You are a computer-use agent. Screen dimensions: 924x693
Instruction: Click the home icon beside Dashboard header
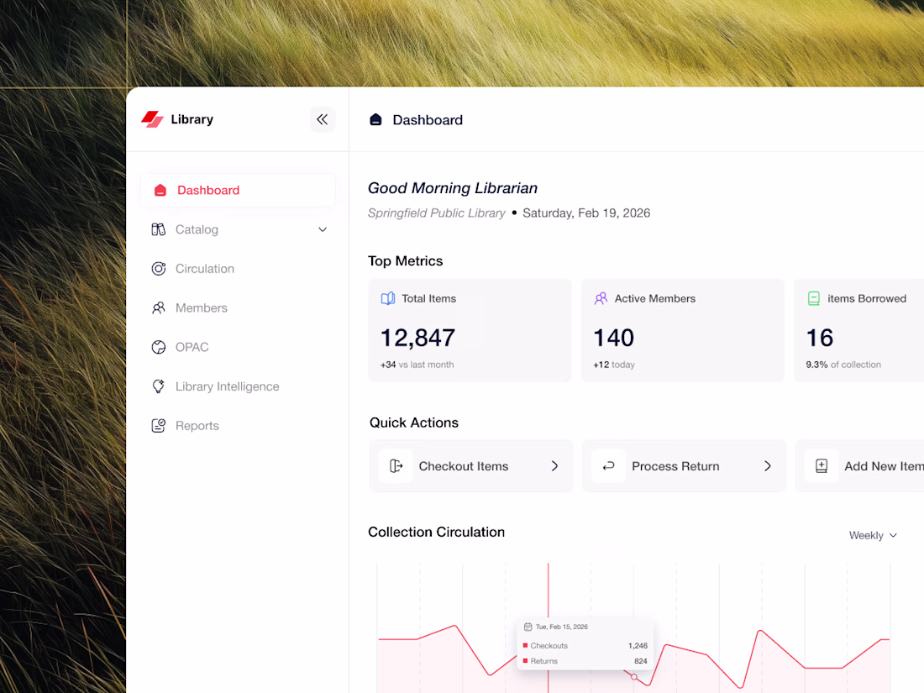[375, 119]
